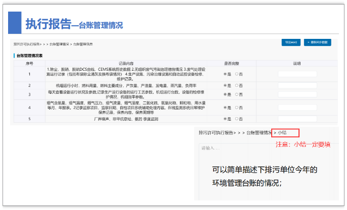The height and width of the screenshot is (210, 347).
Task: Focus the 说明 field in row 3
Action: tap(297, 94)
